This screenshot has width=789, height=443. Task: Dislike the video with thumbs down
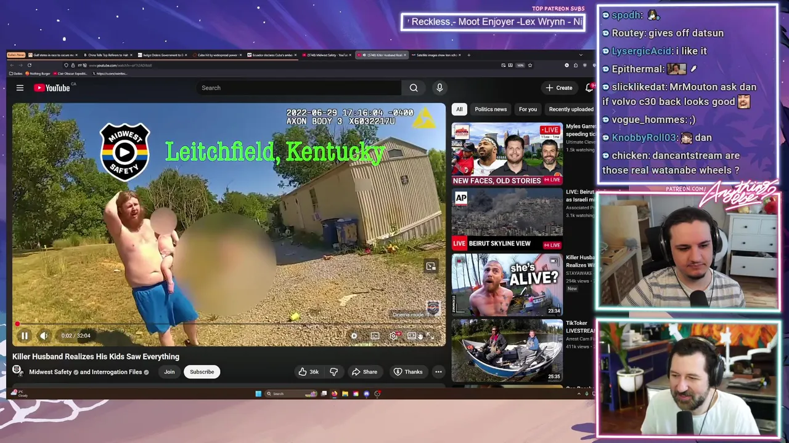(x=333, y=372)
